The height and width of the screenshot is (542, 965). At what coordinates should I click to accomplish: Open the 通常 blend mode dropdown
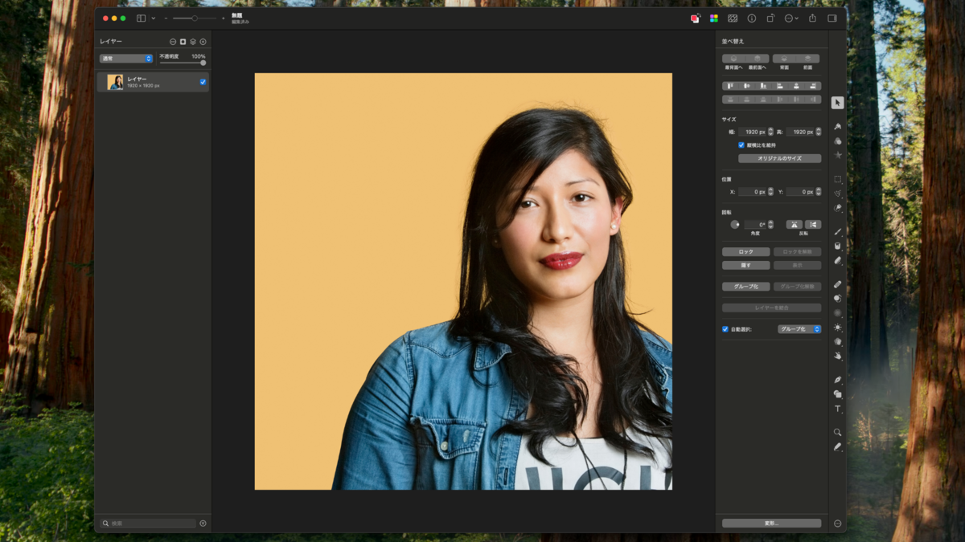[126, 59]
